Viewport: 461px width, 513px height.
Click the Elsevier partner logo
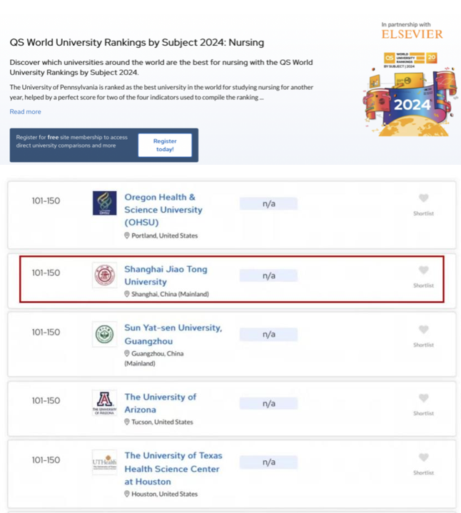click(x=412, y=34)
